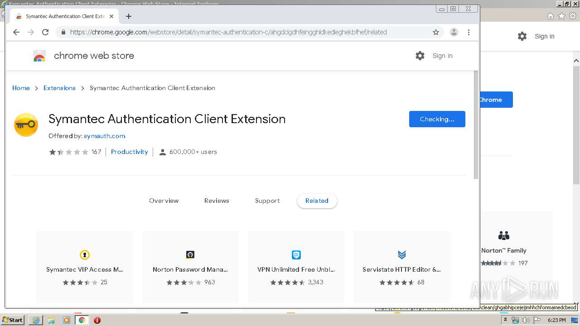The width and height of the screenshot is (580, 326).
Task: Show hidden system tray icons
Action: [506, 320]
